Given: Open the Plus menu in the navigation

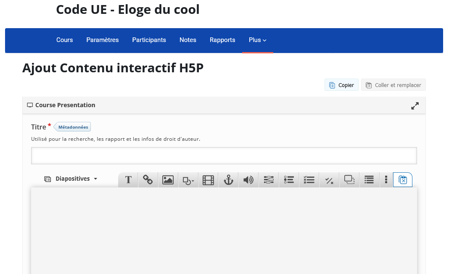Looking at the screenshot, I should pos(257,40).
